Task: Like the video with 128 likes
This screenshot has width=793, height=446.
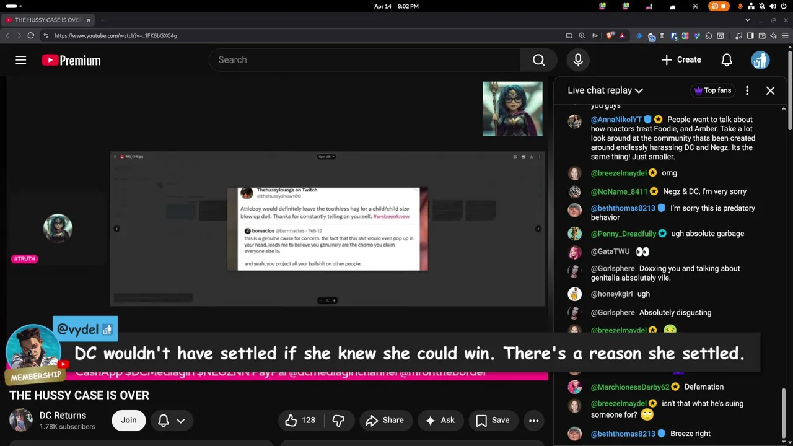Action: 300,420
